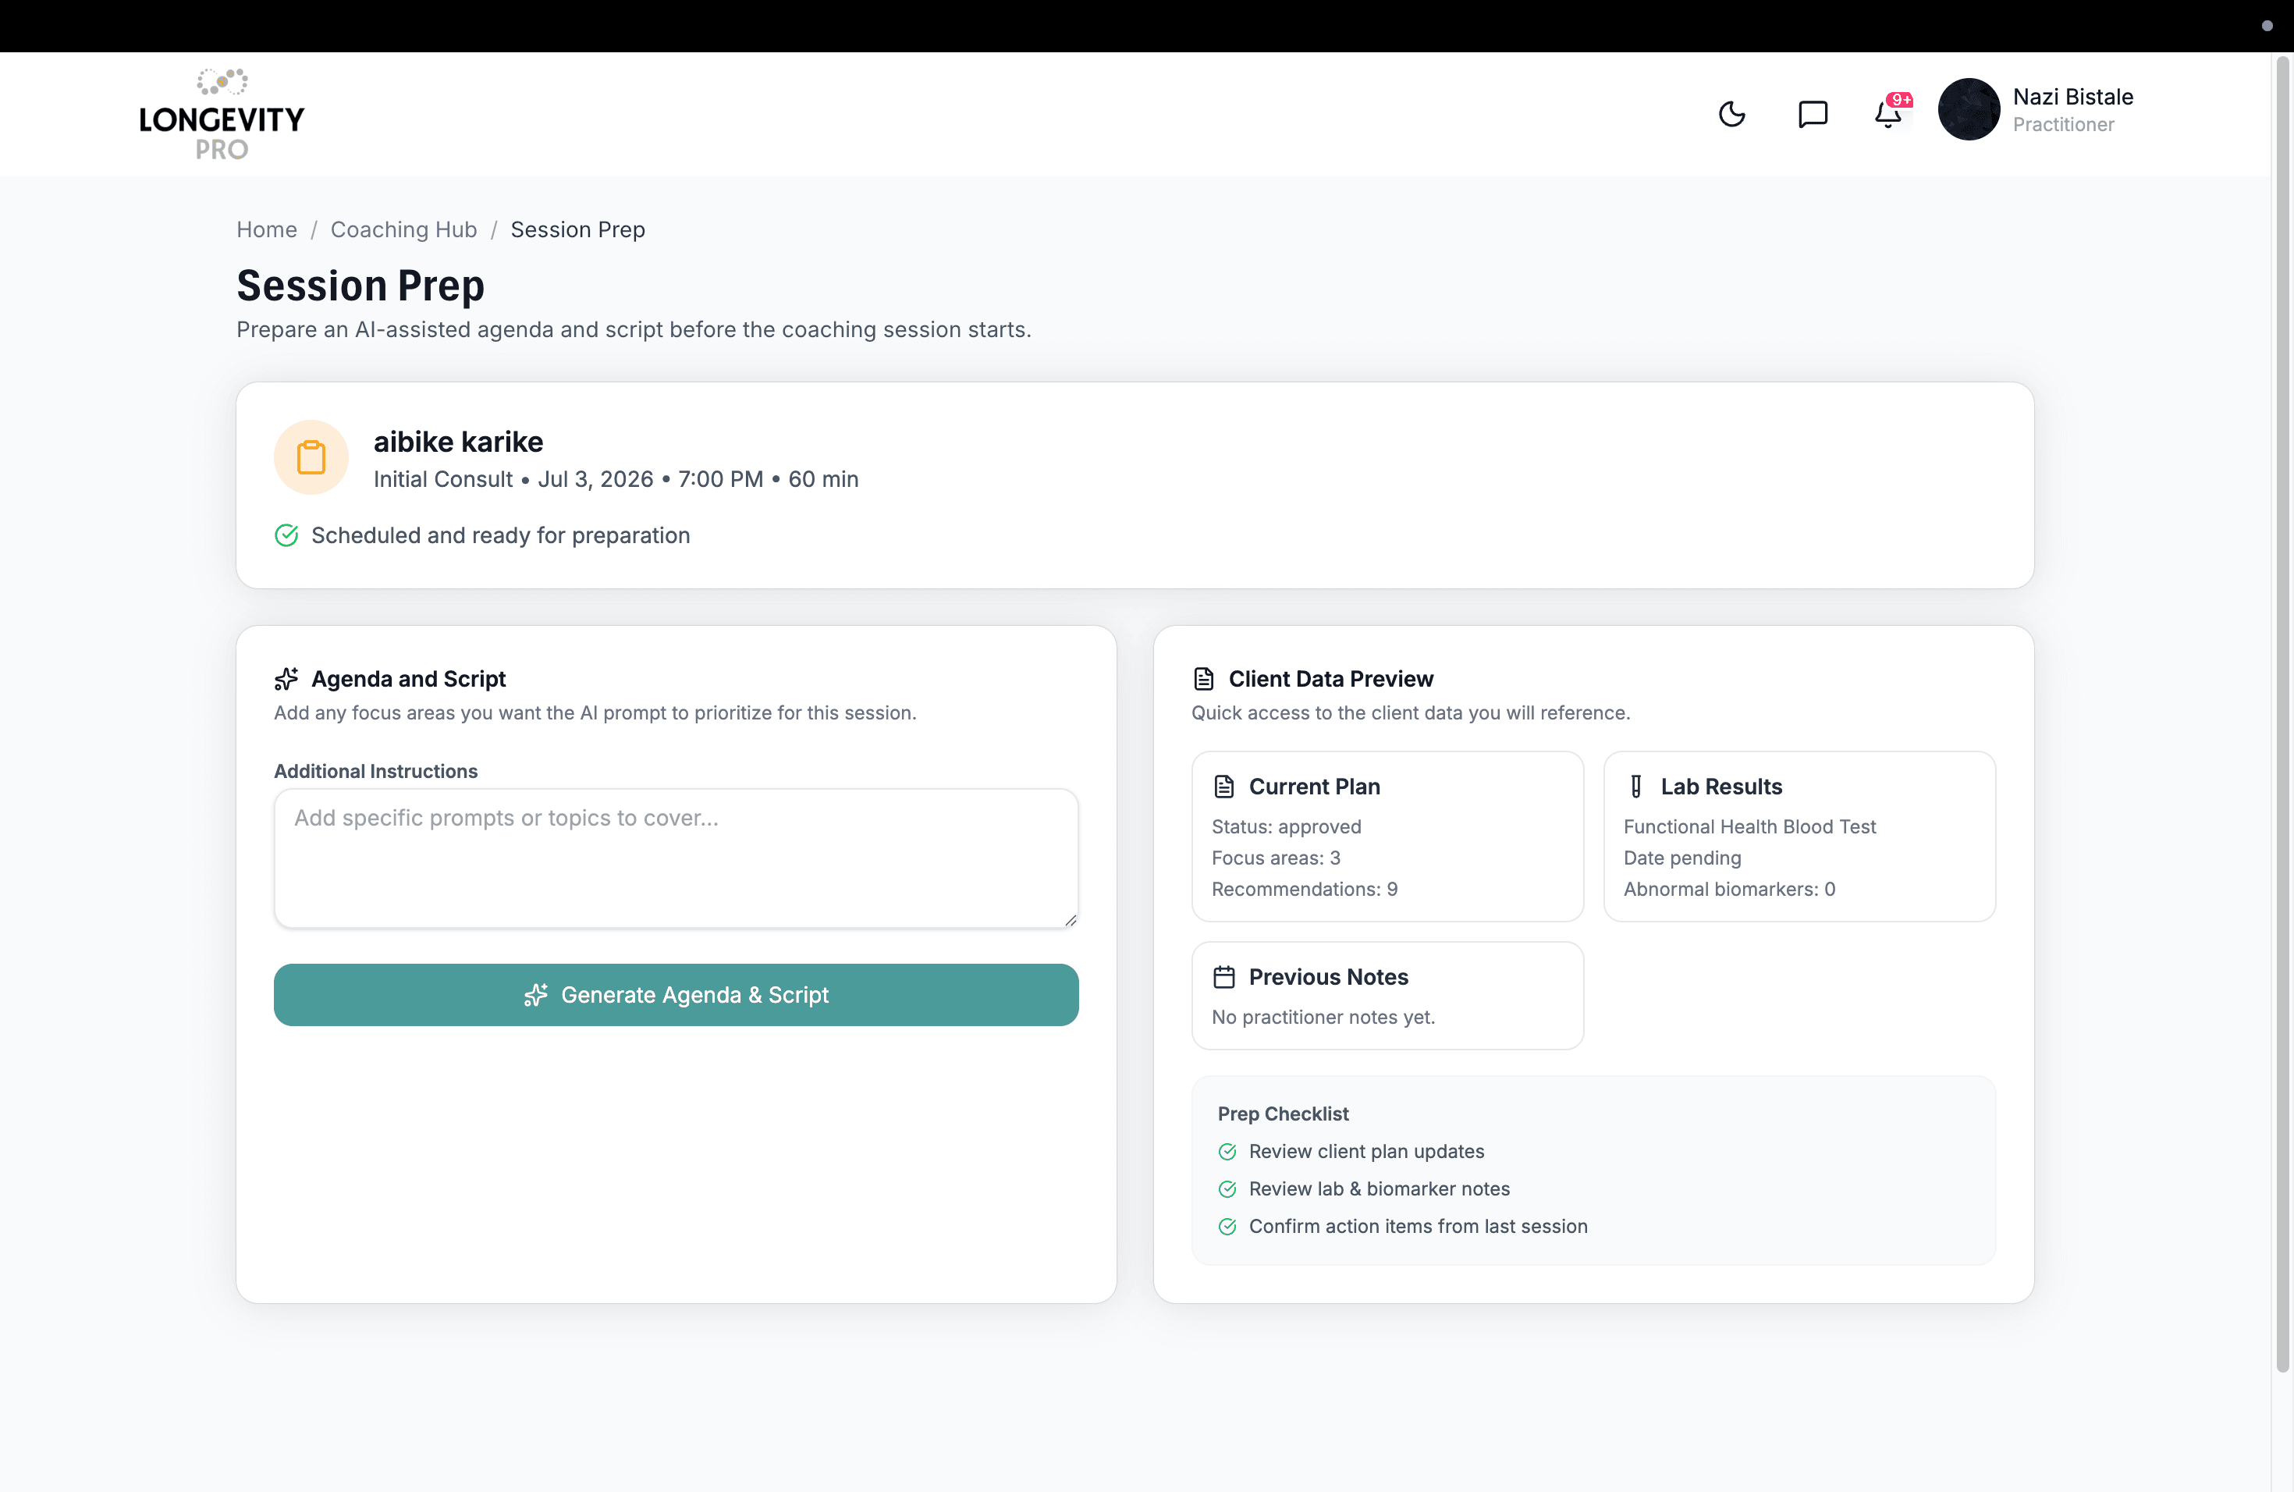Grab the text area resize handle
Screen dimensions: 2294x1492
tap(1070, 921)
